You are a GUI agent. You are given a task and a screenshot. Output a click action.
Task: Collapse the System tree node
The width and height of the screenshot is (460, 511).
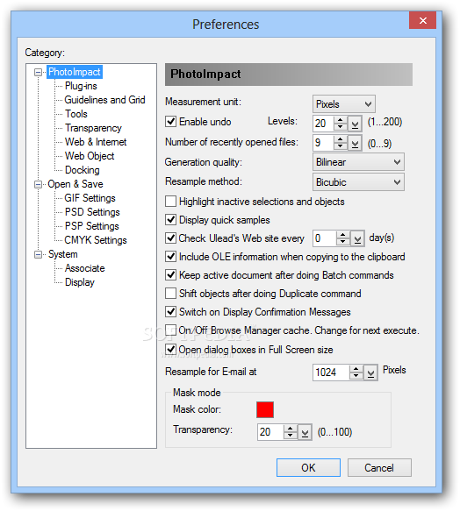tap(39, 254)
